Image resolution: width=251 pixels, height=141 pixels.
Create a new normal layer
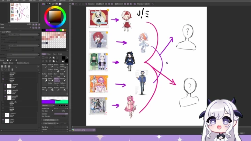pos(2,66)
